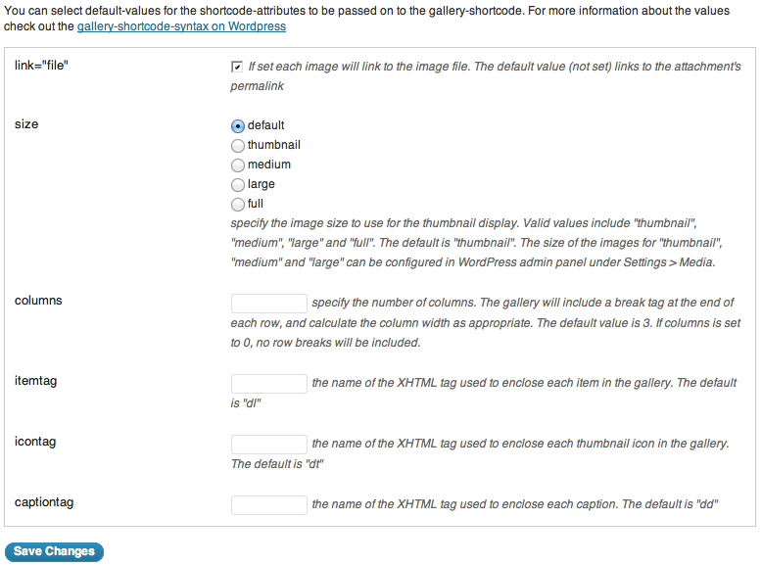
Task: Choose thumbnail as the image size
Action: pos(238,146)
